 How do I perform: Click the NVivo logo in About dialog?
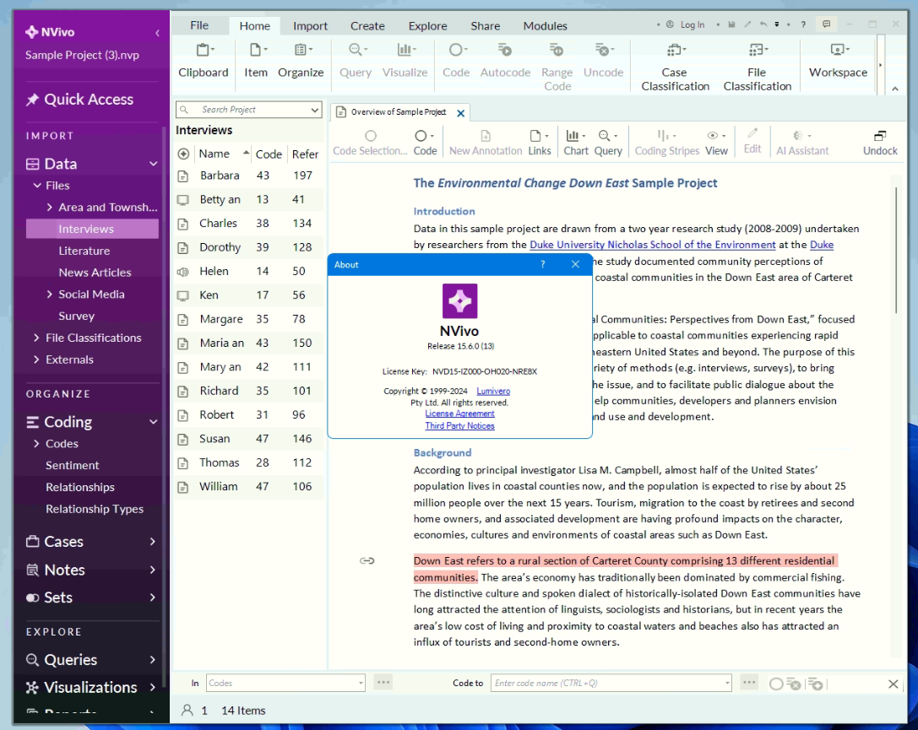(x=459, y=300)
